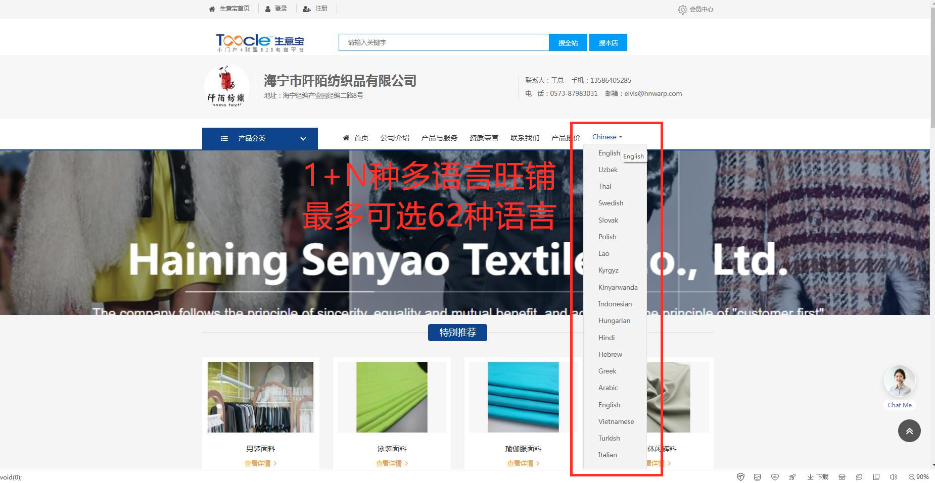Select Kinyarwanda language
The width and height of the screenshot is (935, 483).
pos(618,287)
